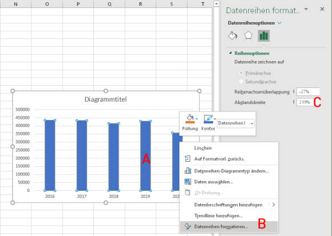Expand the Datenreihenoptionen dropdown arrow
This screenshot has height=236, width=332.
pyautogui.click(x=279, y=23)
